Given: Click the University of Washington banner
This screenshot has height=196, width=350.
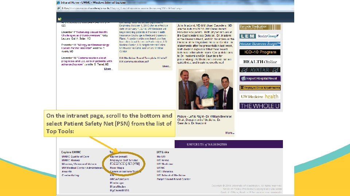Looking at the screenshot, I should pos(229,144).
